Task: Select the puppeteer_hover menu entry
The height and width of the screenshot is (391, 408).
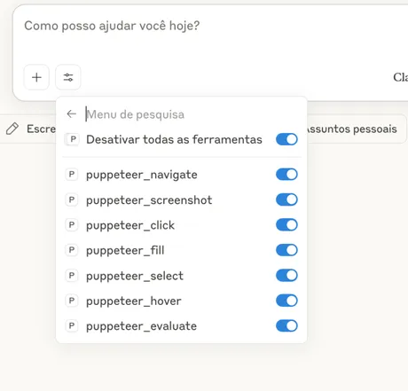Action: point(181,301)
